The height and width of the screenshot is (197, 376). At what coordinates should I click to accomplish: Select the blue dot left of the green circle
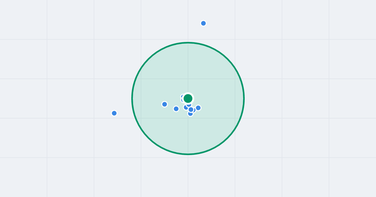pyautogui.click(x=114, y=113)
